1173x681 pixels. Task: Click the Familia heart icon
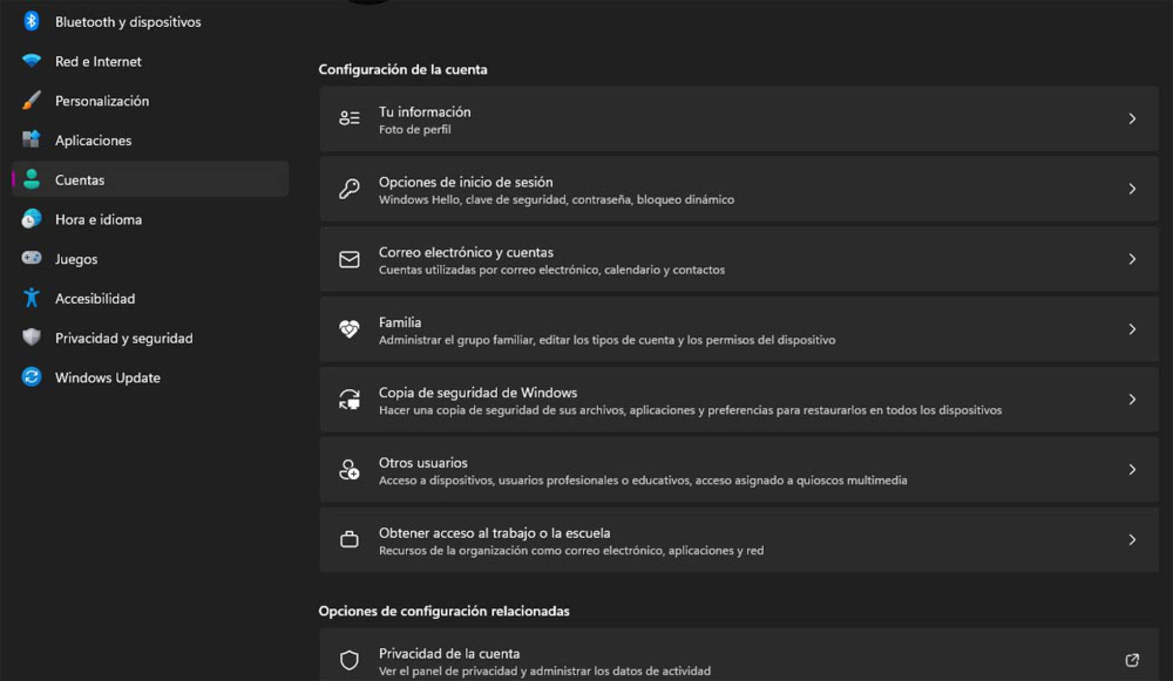pos(349,329)
